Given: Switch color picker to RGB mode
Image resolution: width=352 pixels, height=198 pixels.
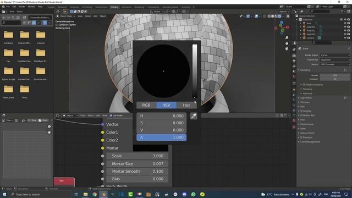Looking at the screenshot, I should tap(146, 105).
